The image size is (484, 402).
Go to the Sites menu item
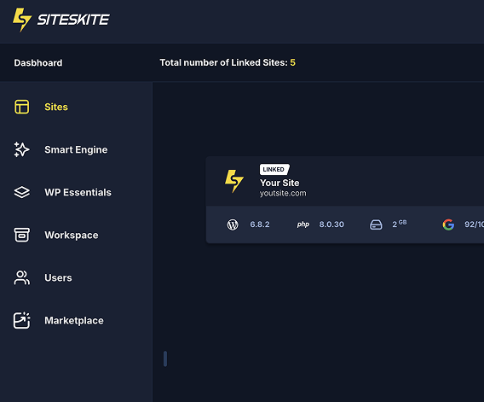tap(56, 107)
